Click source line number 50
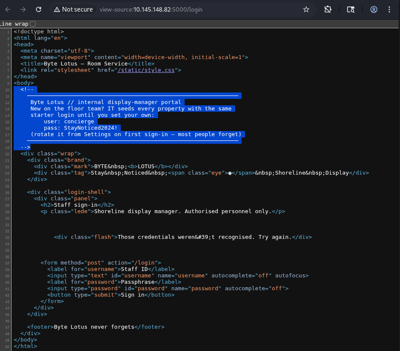 7,347
